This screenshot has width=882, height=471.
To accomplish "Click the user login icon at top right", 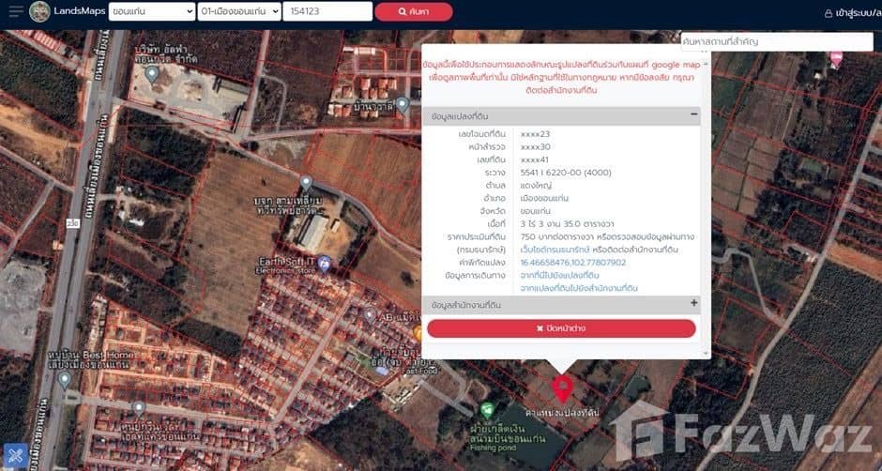I will coord(829,13).
